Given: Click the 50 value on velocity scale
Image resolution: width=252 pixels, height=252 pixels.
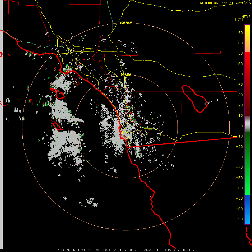Looking at the screenshot, I should (x=241, y=74).
